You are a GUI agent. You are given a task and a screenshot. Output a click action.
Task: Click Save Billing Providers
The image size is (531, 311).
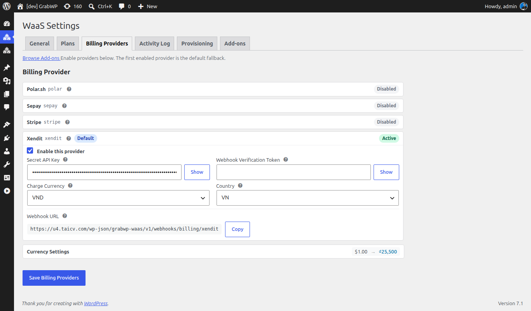point(54,278)
